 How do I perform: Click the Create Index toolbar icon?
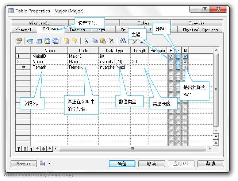point(66,41)
